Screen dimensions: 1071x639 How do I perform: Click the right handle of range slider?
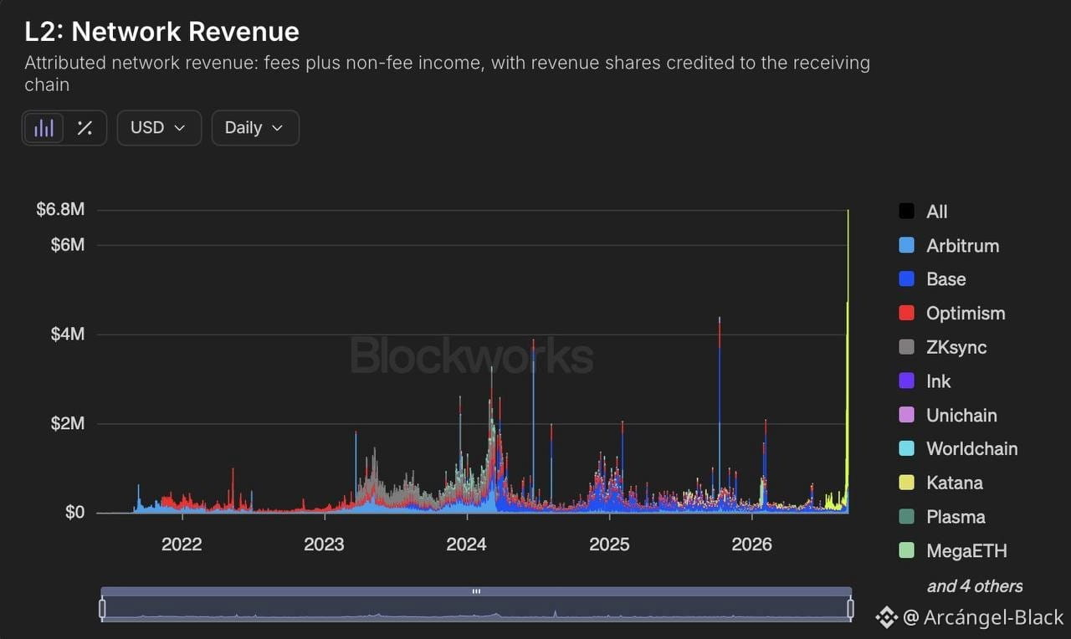coord(850,608)
